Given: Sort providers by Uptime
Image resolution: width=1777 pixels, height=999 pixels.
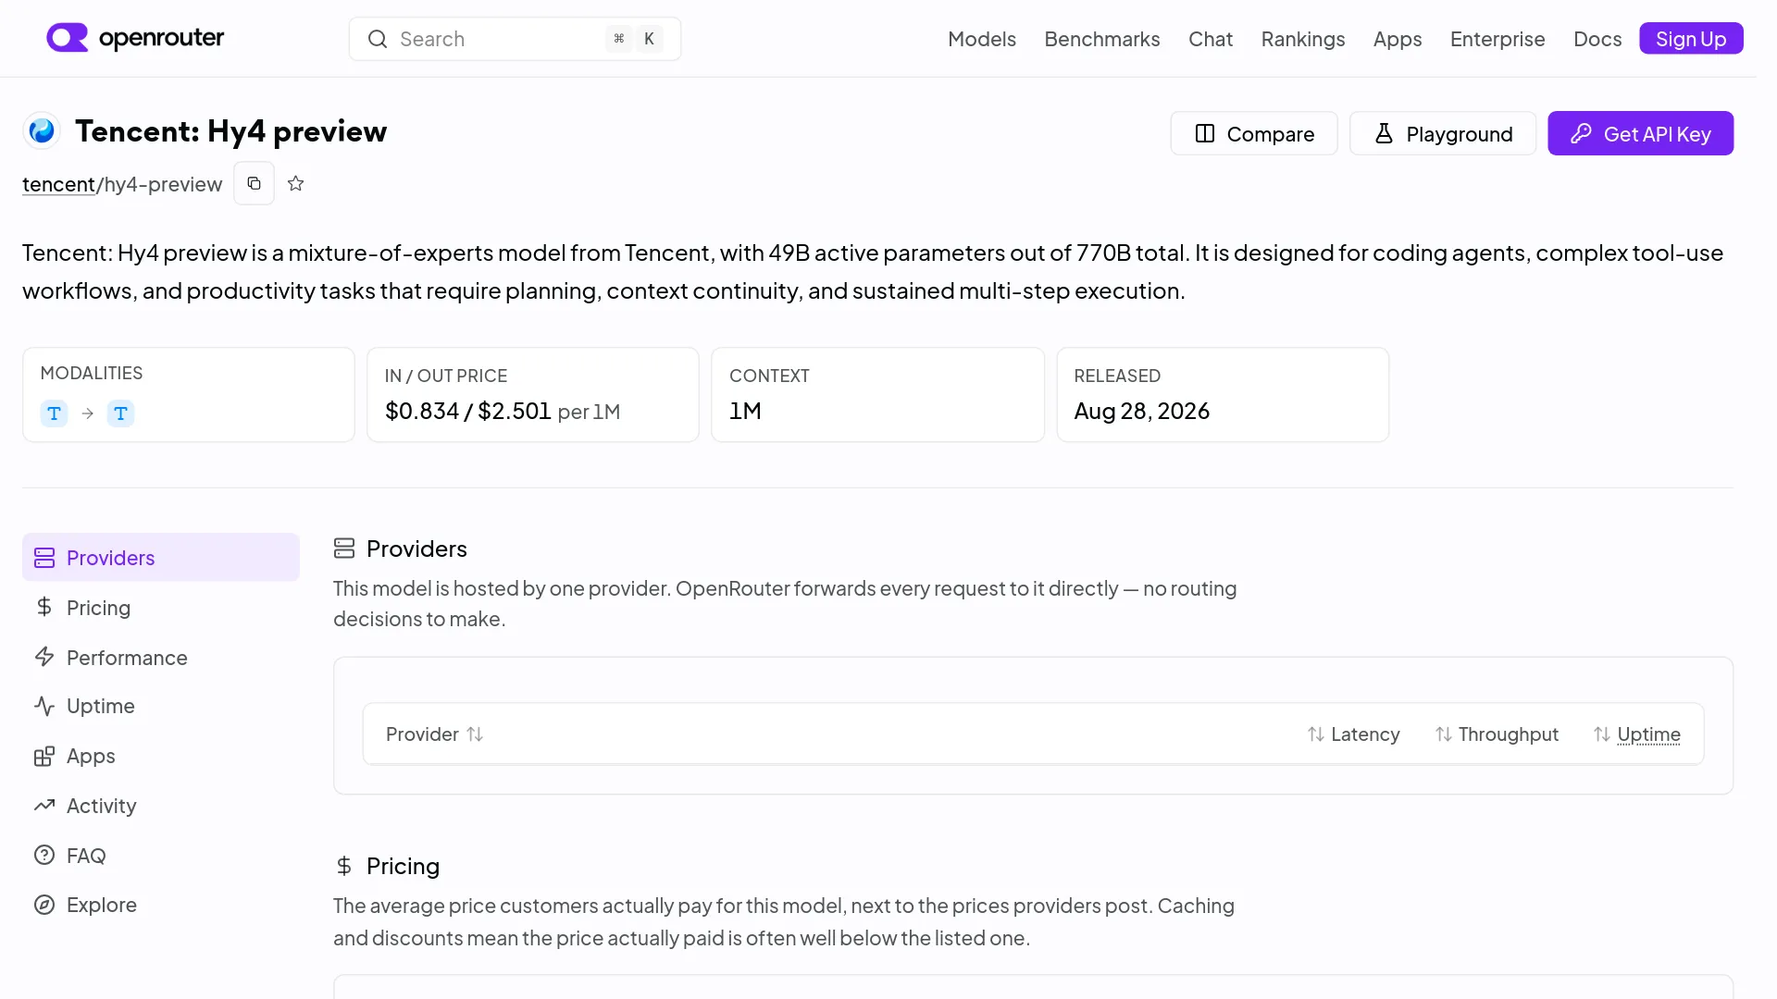Looking at the screenshot, I should tap(1636, 734).
